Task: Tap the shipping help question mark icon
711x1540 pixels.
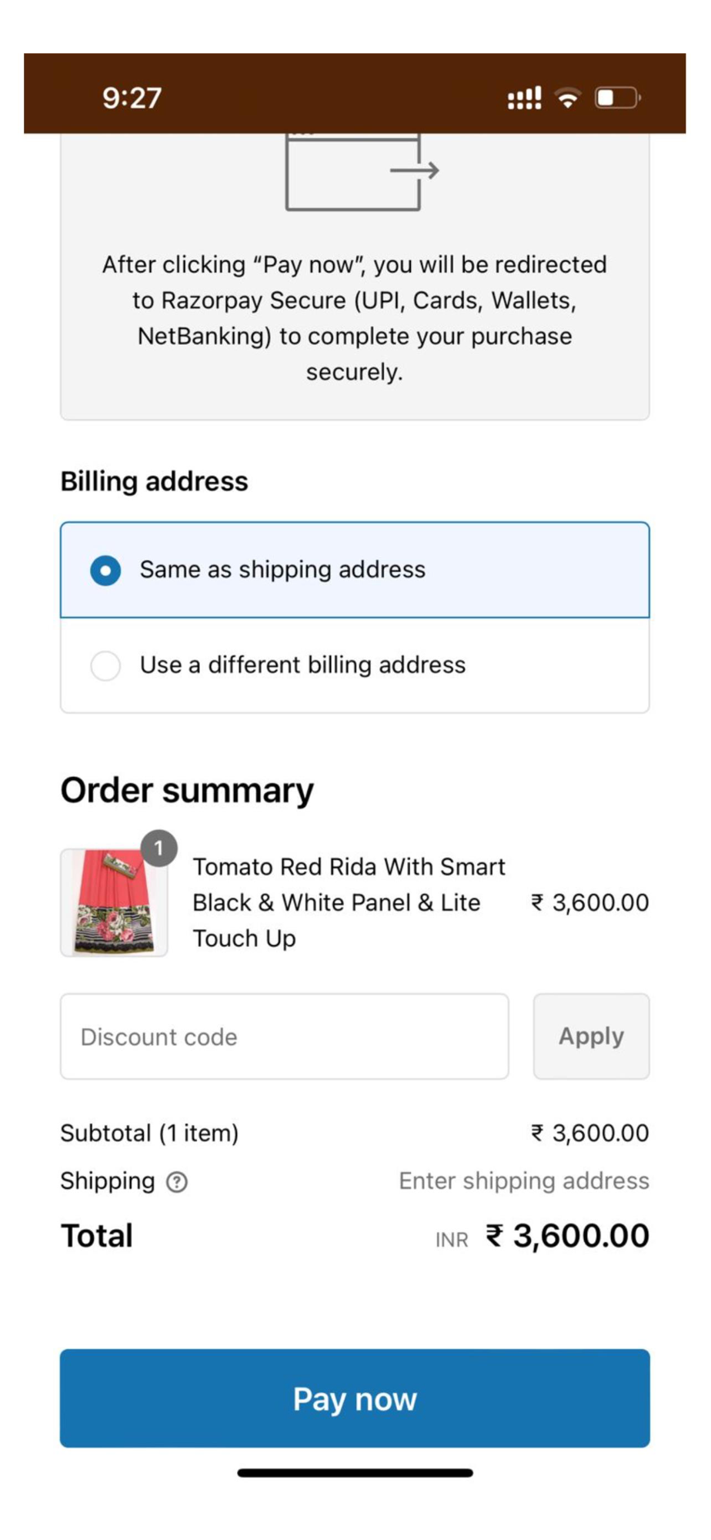Action: pos(177,1181)
